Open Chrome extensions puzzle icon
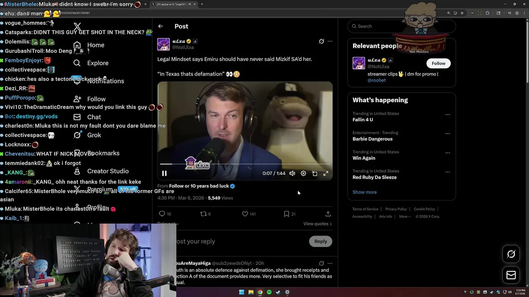This screenshot has height=297, width=529. pyautogui.click(x=488, y=13)
